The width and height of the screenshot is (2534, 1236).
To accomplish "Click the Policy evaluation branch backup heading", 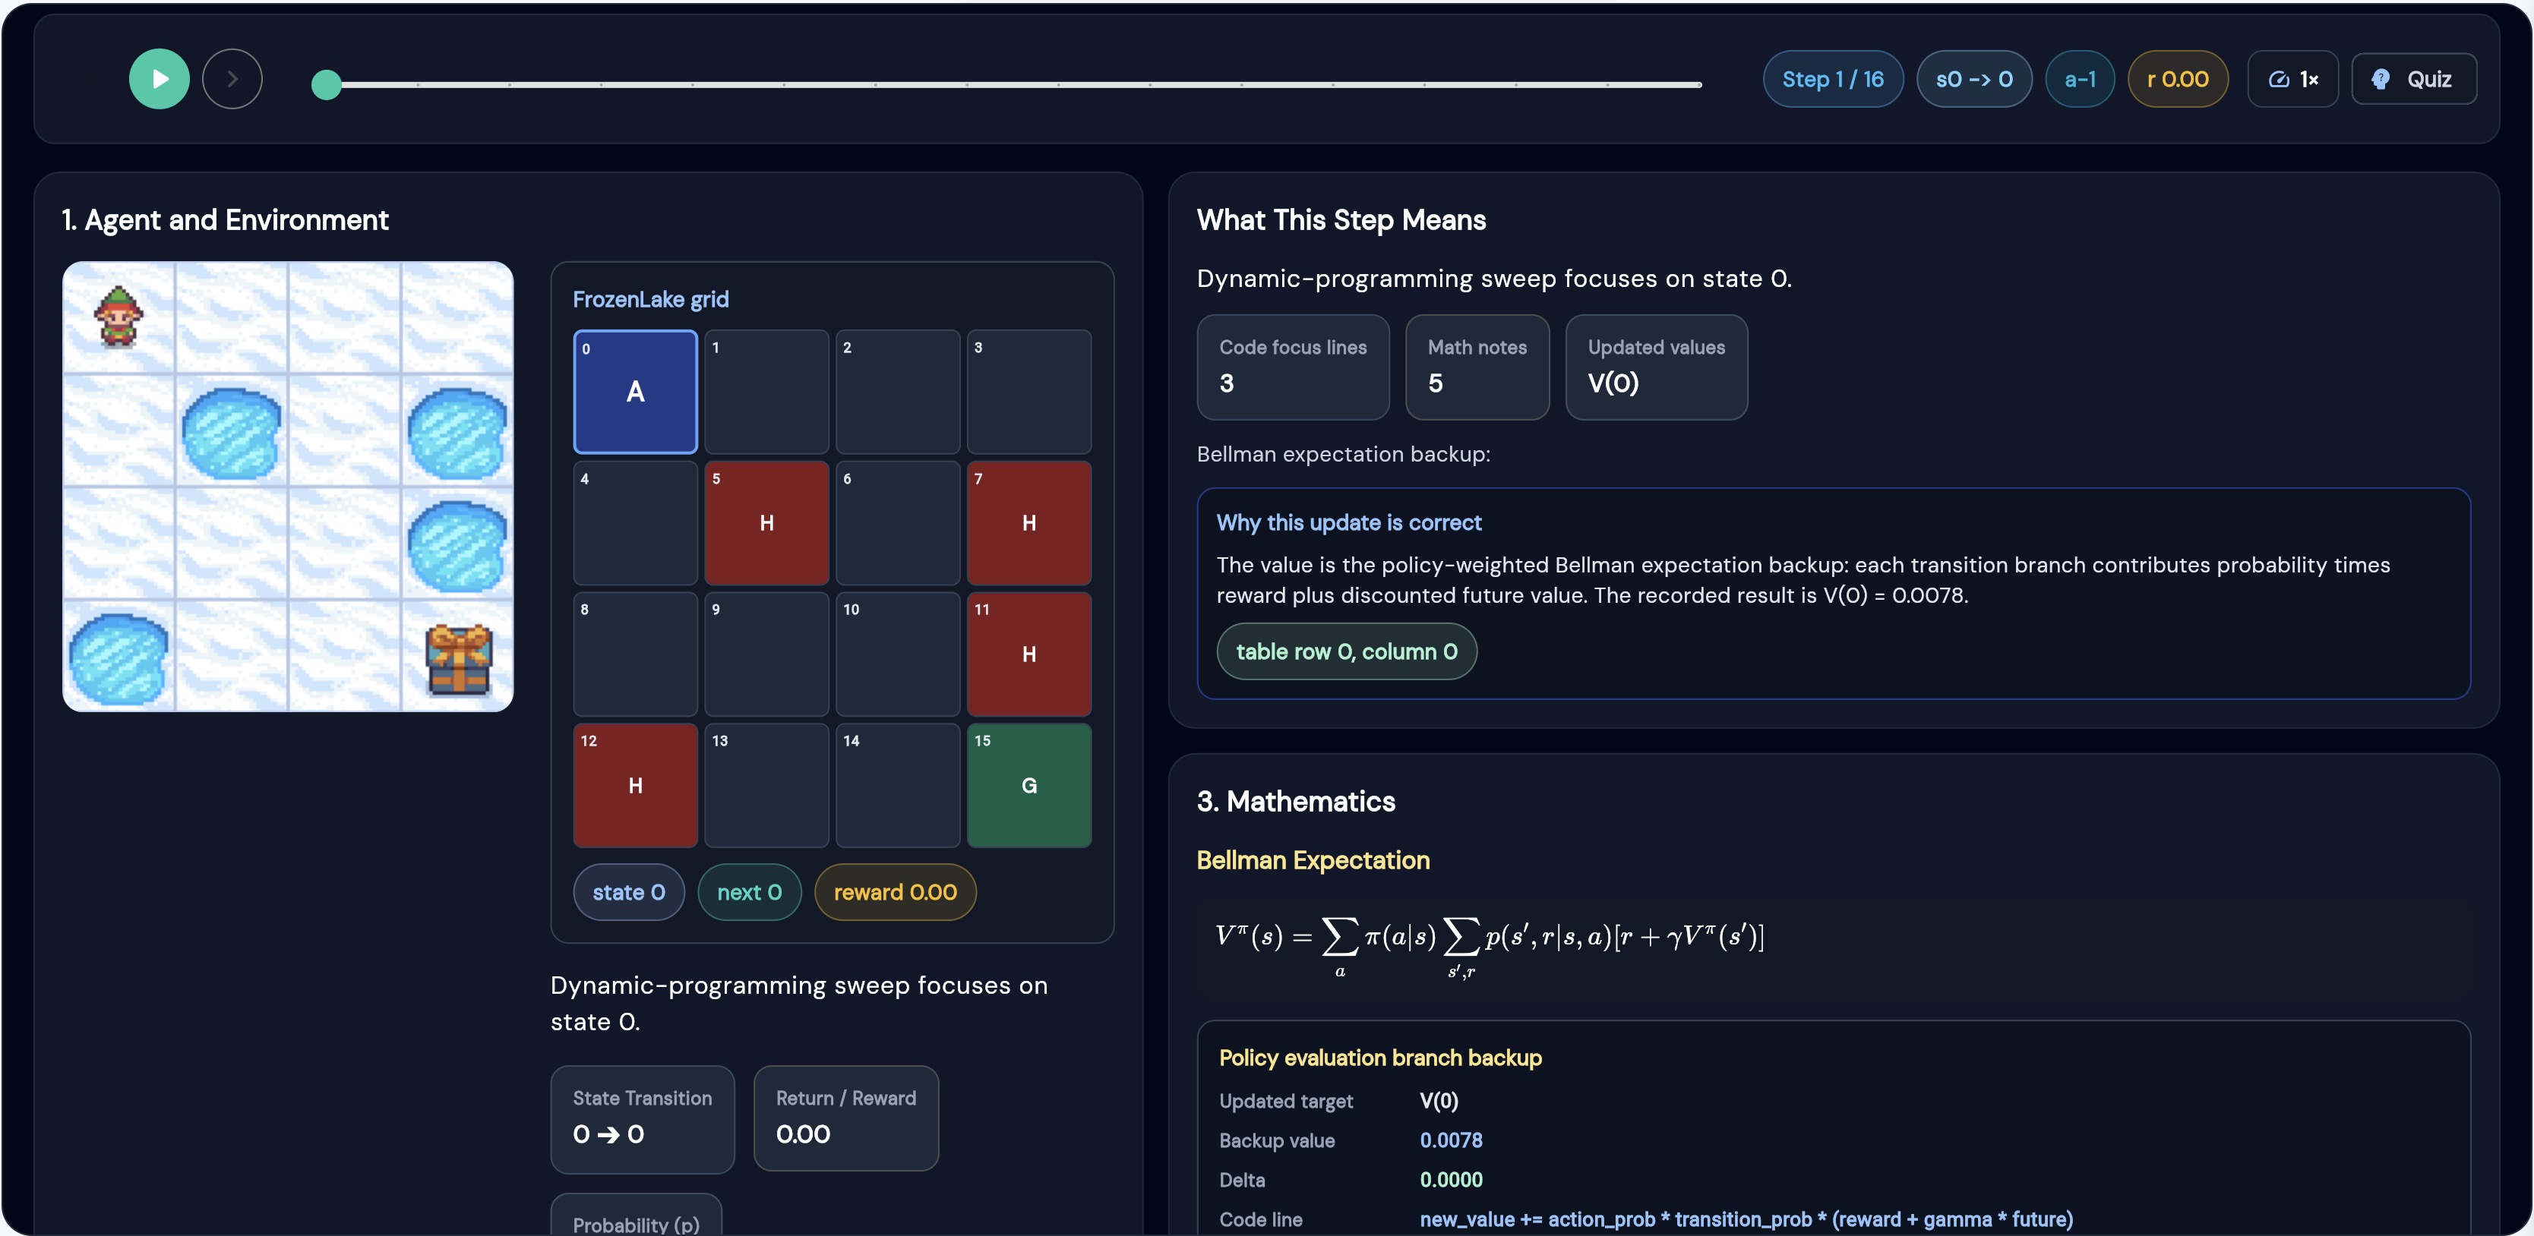I will 1380,1058.
